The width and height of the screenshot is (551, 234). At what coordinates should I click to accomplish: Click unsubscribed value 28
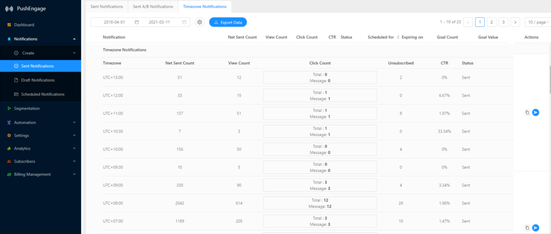[x=400, y=203]
